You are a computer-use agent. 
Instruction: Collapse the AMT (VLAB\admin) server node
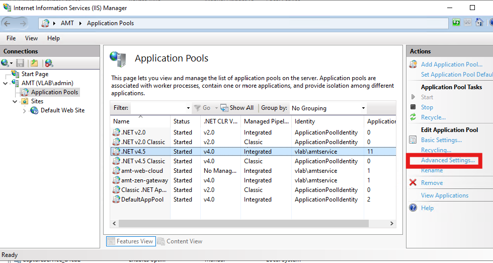pyautogui.click(x=6, y=83)
